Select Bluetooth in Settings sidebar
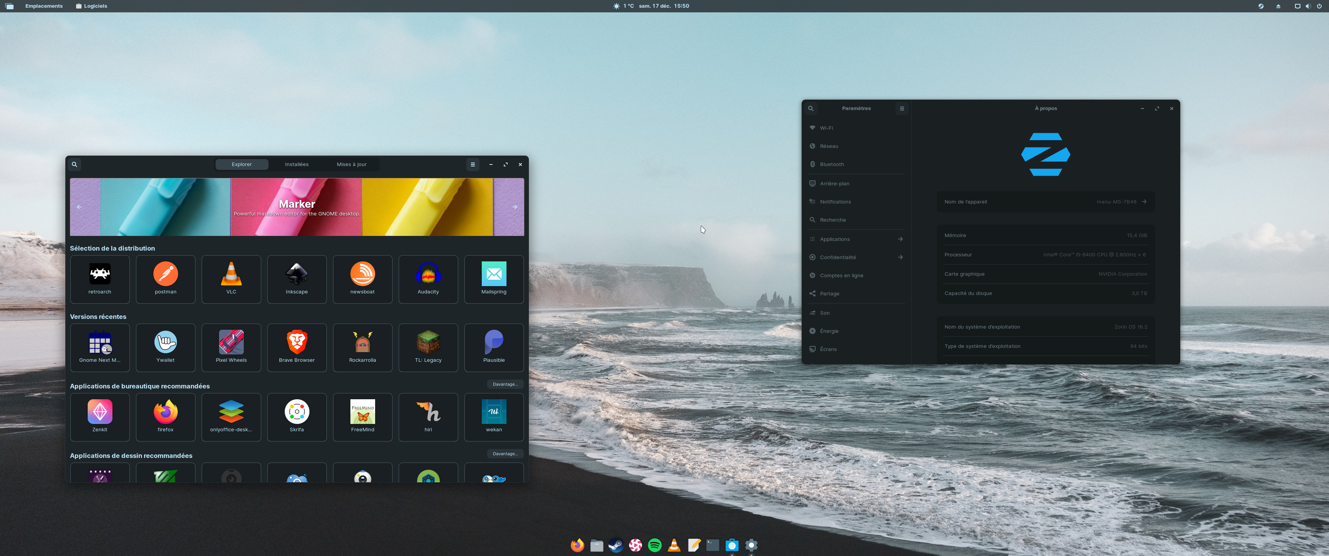1329x556 pixels. (x=832, y=164)
